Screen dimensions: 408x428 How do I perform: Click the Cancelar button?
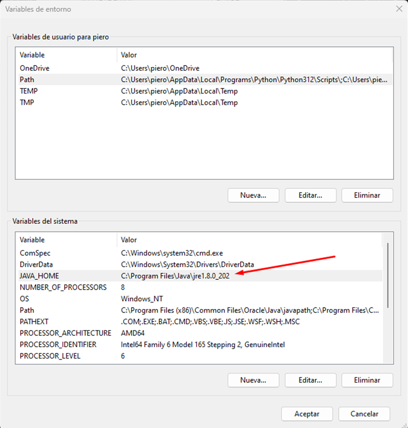[364, 414]
